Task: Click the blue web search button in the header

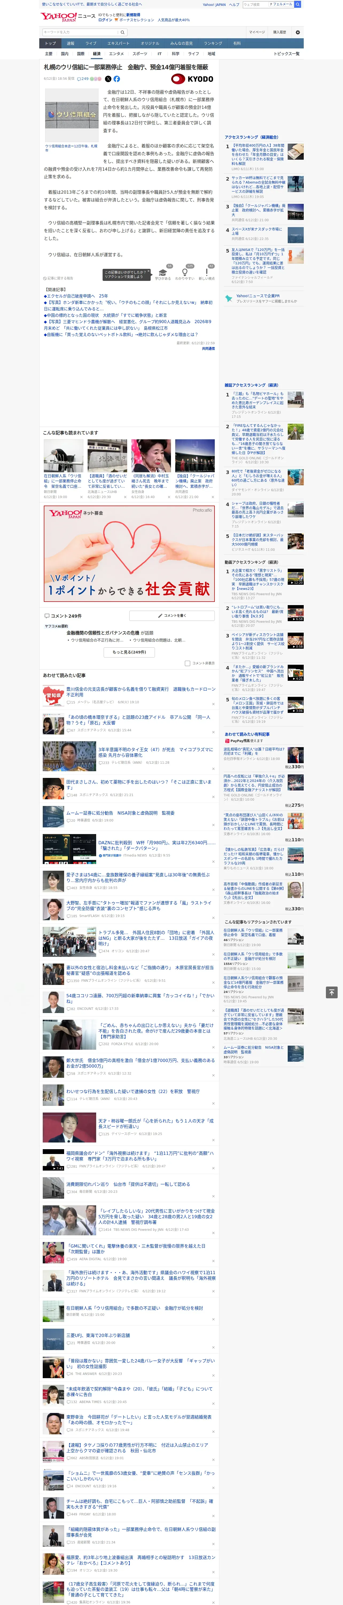Action: pyautogui.click(x=298, y=4)
